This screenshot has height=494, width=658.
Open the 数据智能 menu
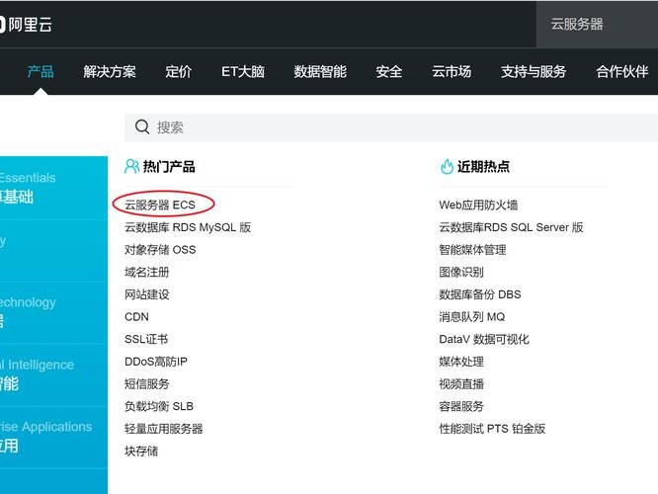coord(320,71)
